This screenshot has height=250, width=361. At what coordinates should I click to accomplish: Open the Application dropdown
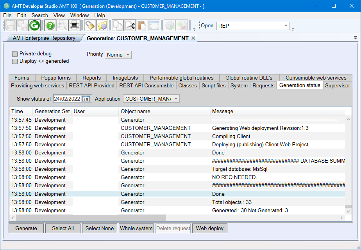pos(151,99)
